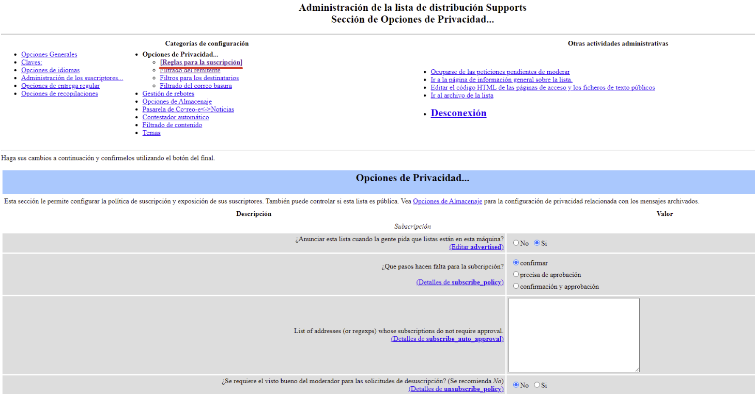This screenshot has height=394, width=755.
Task: Choose the confirmar subscription option
Action: tap(516, 263)
